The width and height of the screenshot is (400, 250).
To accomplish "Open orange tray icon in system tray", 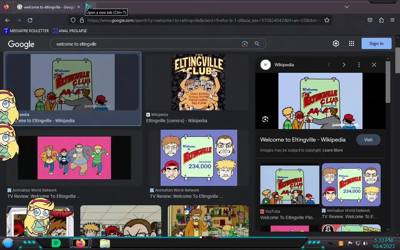I will 341,243.
